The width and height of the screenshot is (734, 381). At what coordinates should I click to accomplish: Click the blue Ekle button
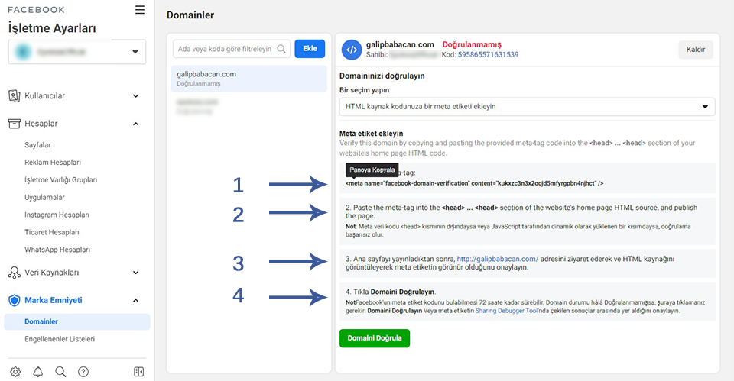coord(310,49)
